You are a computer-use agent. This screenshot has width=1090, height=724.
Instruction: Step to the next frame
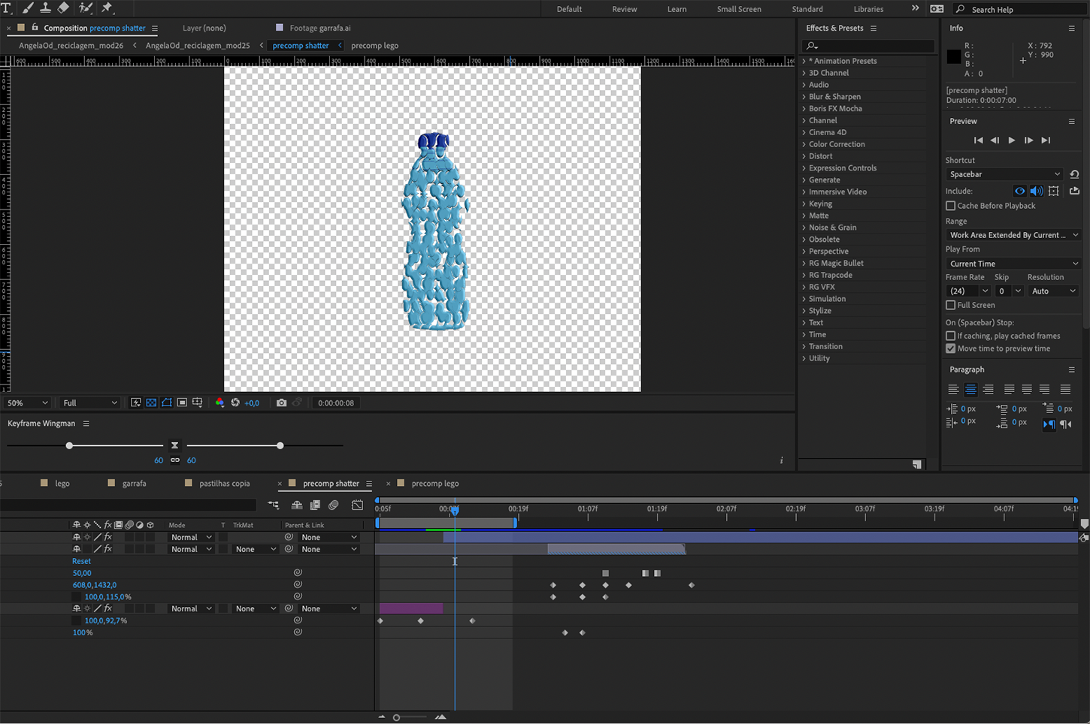1028,140
